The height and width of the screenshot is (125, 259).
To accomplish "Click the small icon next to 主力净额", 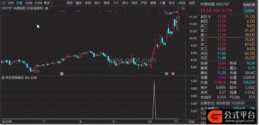I will coord(217,108).
